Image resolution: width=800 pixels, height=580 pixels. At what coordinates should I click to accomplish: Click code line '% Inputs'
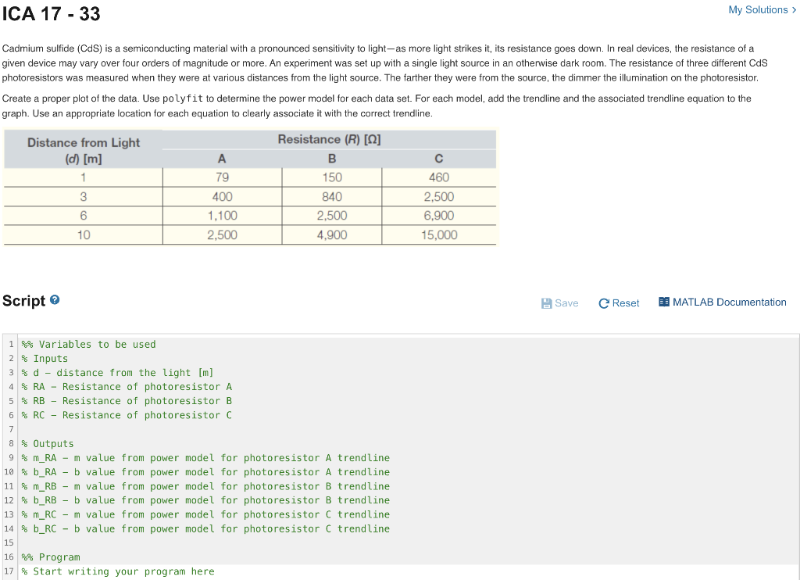click(x=45, y=359)
